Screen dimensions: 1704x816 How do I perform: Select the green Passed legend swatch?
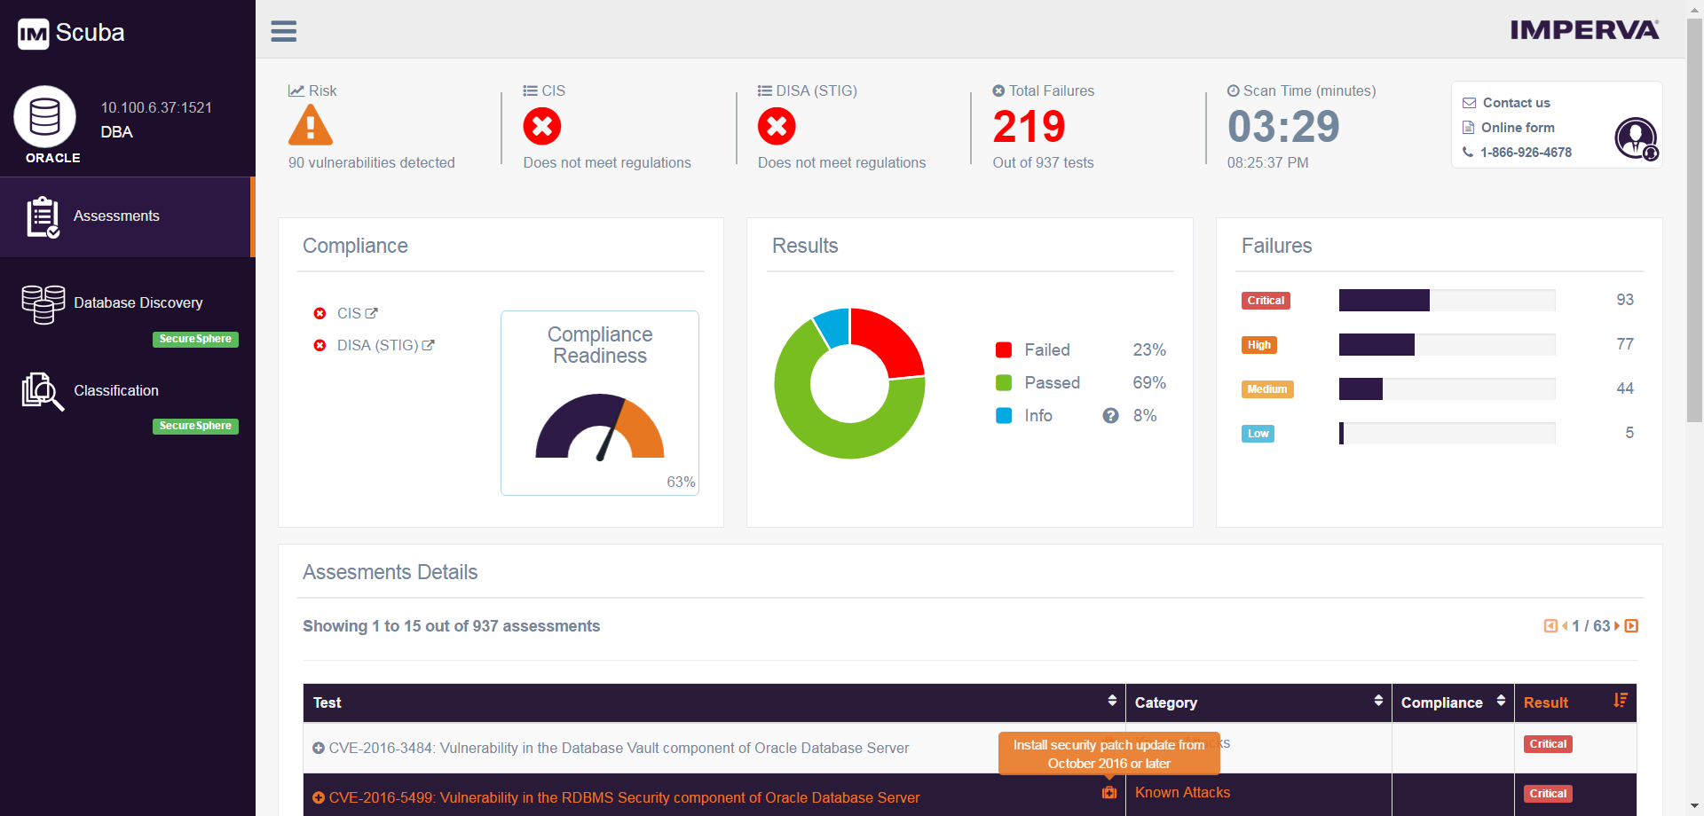1004,383
